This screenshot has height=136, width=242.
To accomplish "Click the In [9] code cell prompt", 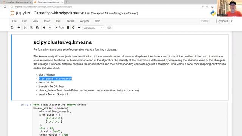I will (26, 105).
